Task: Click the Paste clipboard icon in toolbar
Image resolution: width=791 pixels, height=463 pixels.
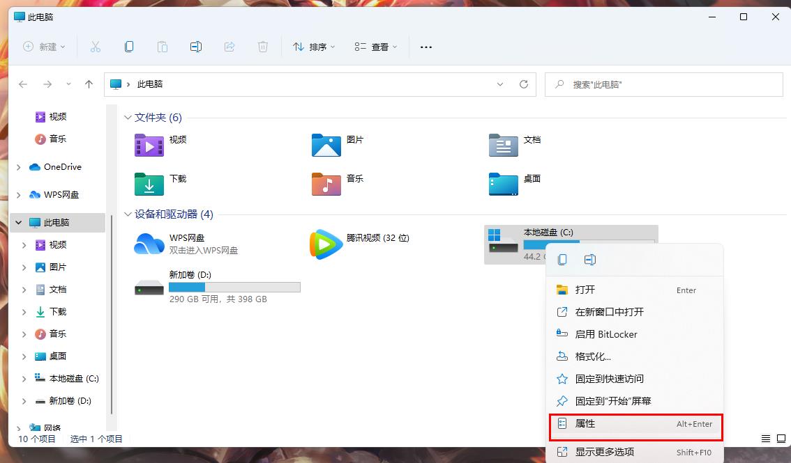Action: coord(163,47)
